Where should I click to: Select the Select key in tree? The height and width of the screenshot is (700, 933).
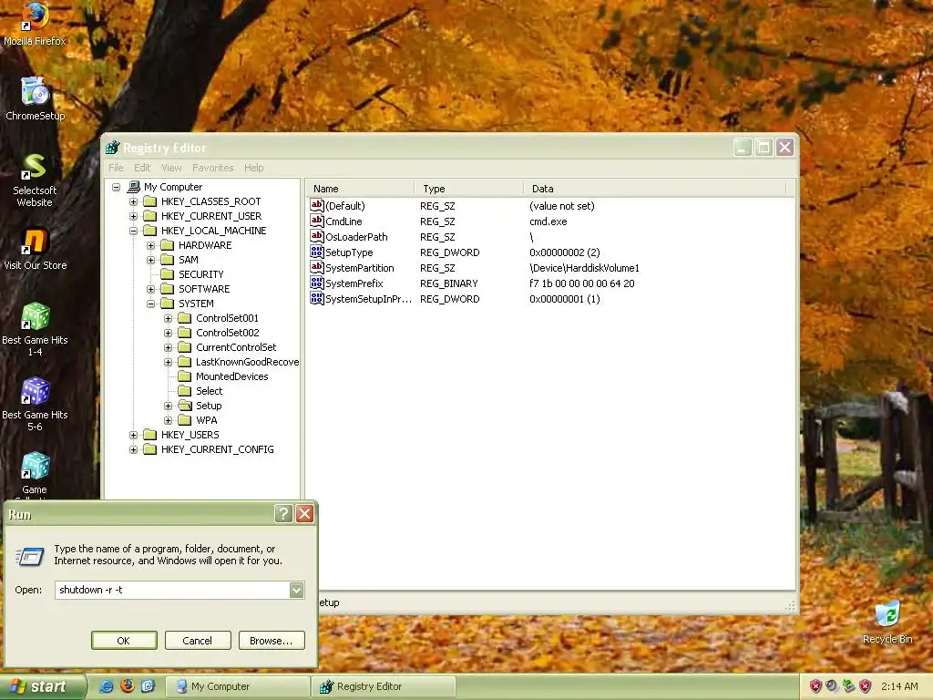coord(209,391)
